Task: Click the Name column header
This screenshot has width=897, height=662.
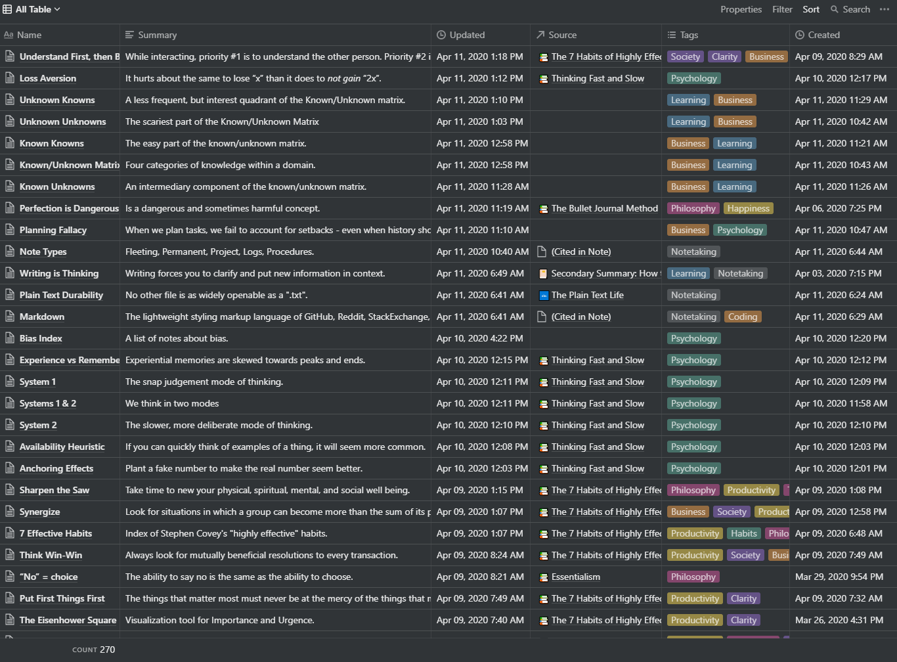Action: pyautogui.click(x=29, y=35)
